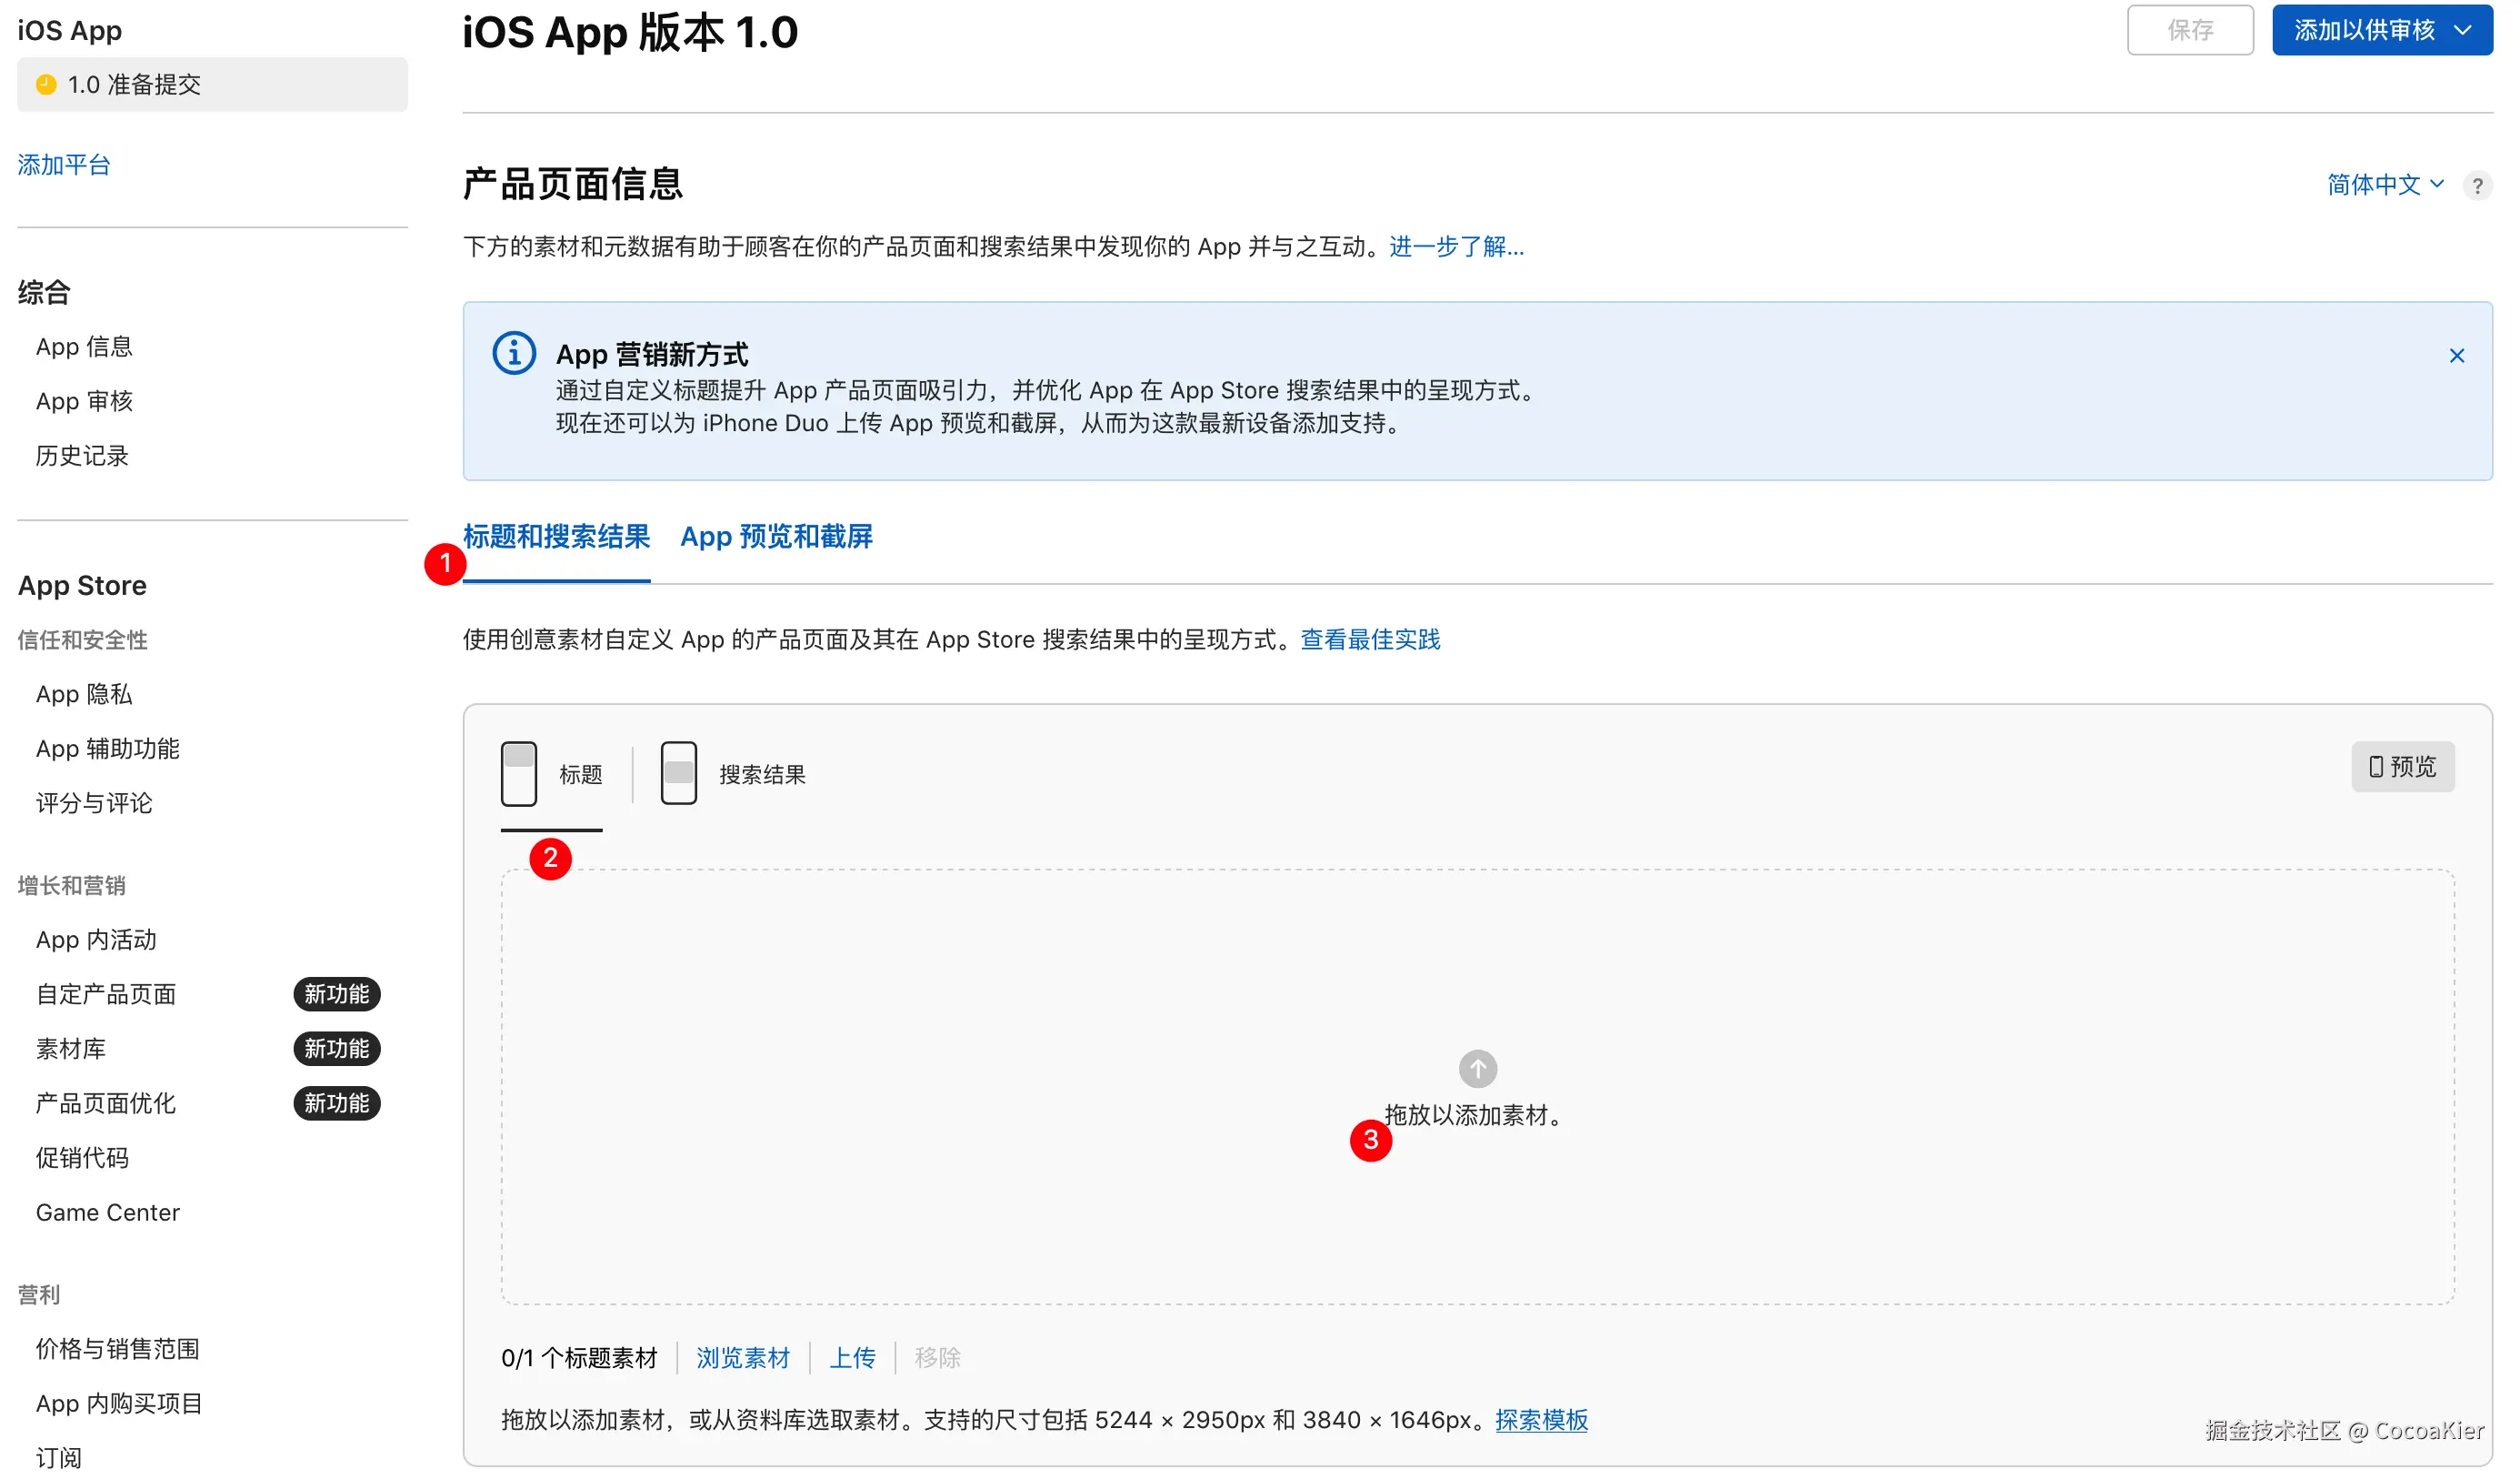Image resolution: width=2520 pixels, height=1479 pixels.
Task: Select the 1.0 准备提交 version item
Action: 212,84
